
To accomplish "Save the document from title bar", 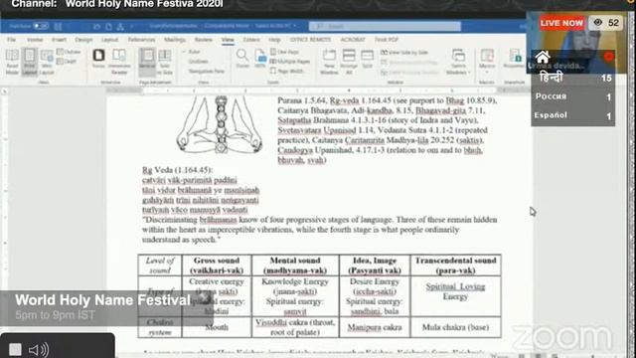I will coord(58,27).
